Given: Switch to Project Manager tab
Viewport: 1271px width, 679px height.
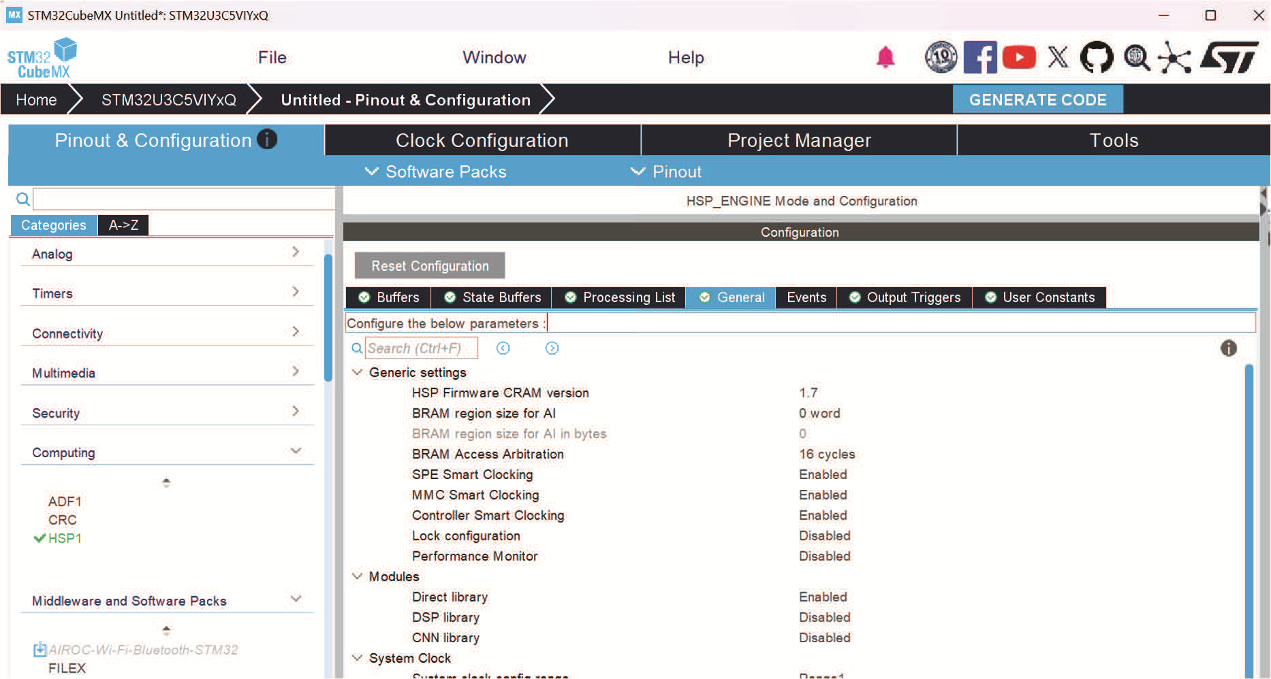Looking at the screenshot, I should tap(799, 140).
